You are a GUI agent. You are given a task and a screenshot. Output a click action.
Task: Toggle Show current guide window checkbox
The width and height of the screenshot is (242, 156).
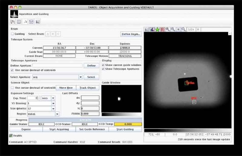(103, 65)
